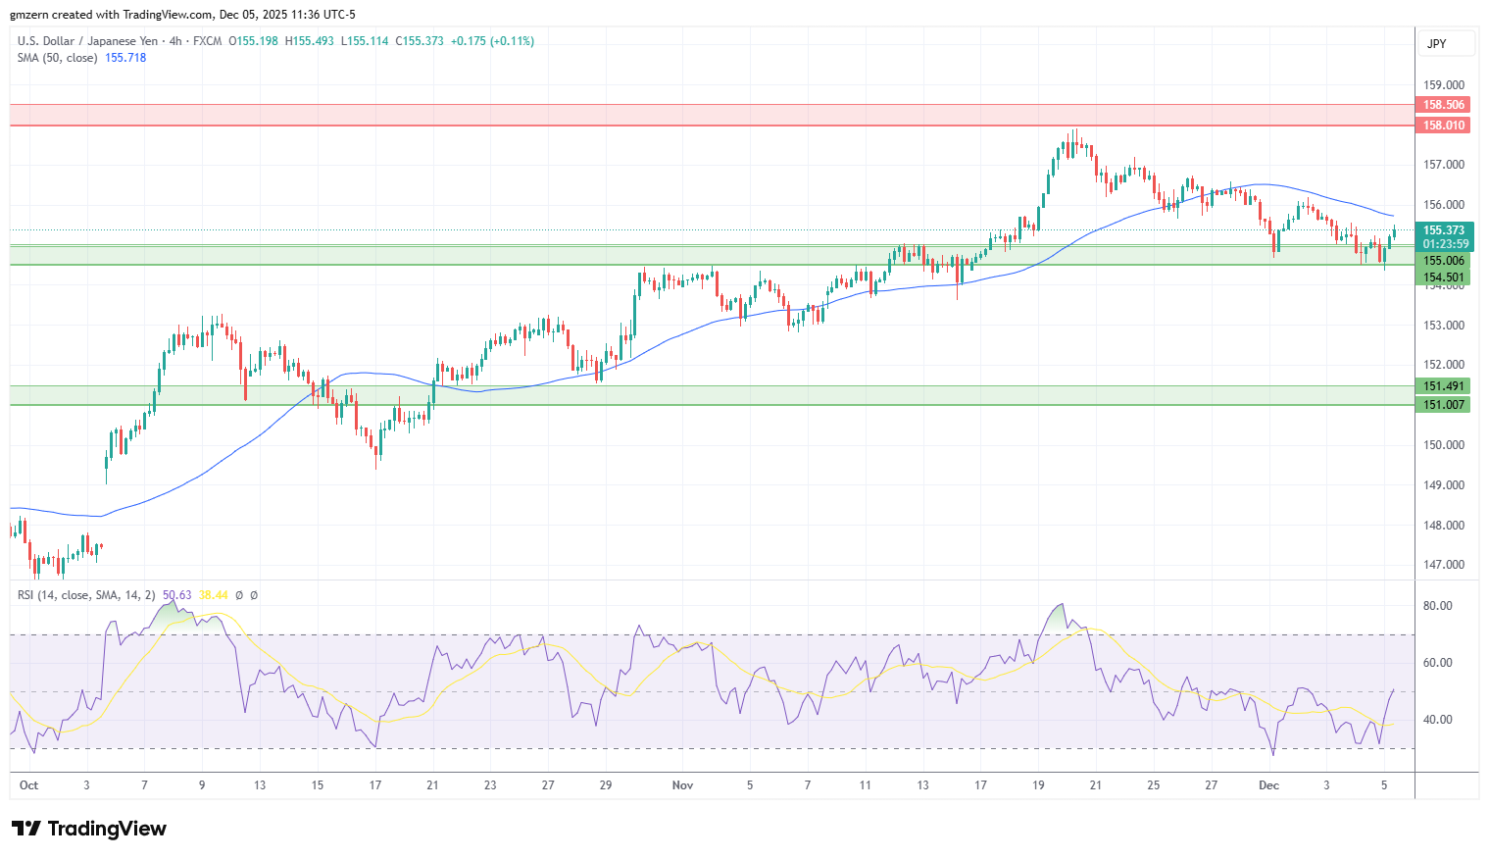Image resolution: width=1489 pixels, height=858 pixels.
Task: Click the open price O155.198
Action: tap(253, 41)
